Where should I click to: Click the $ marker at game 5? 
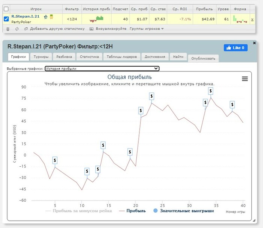point(55,160)
